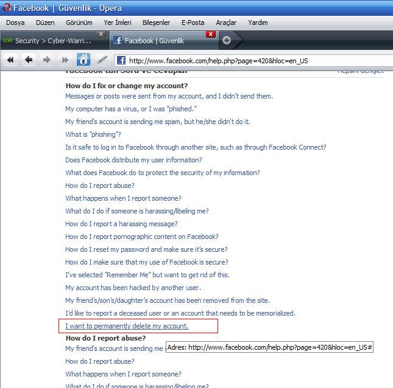The image size is (393, 388).
Task: Click 'I want to permanently delete my account' link
Action: click(127, 326)
